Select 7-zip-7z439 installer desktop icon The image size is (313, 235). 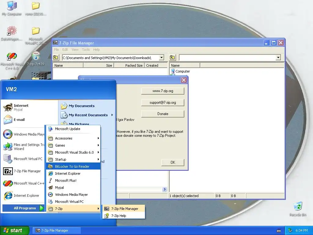(35, 58)
